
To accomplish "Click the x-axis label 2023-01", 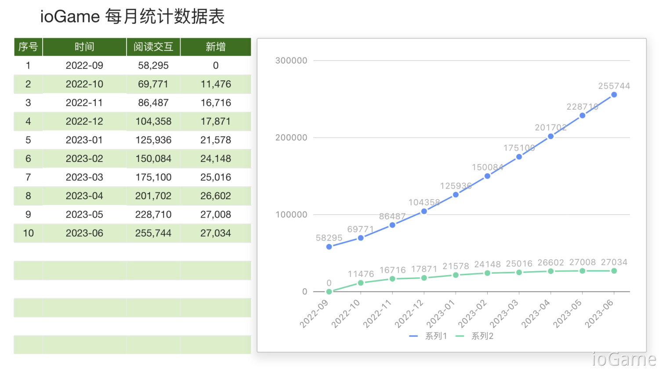I will pyautogui.click(x=441, y=314).
